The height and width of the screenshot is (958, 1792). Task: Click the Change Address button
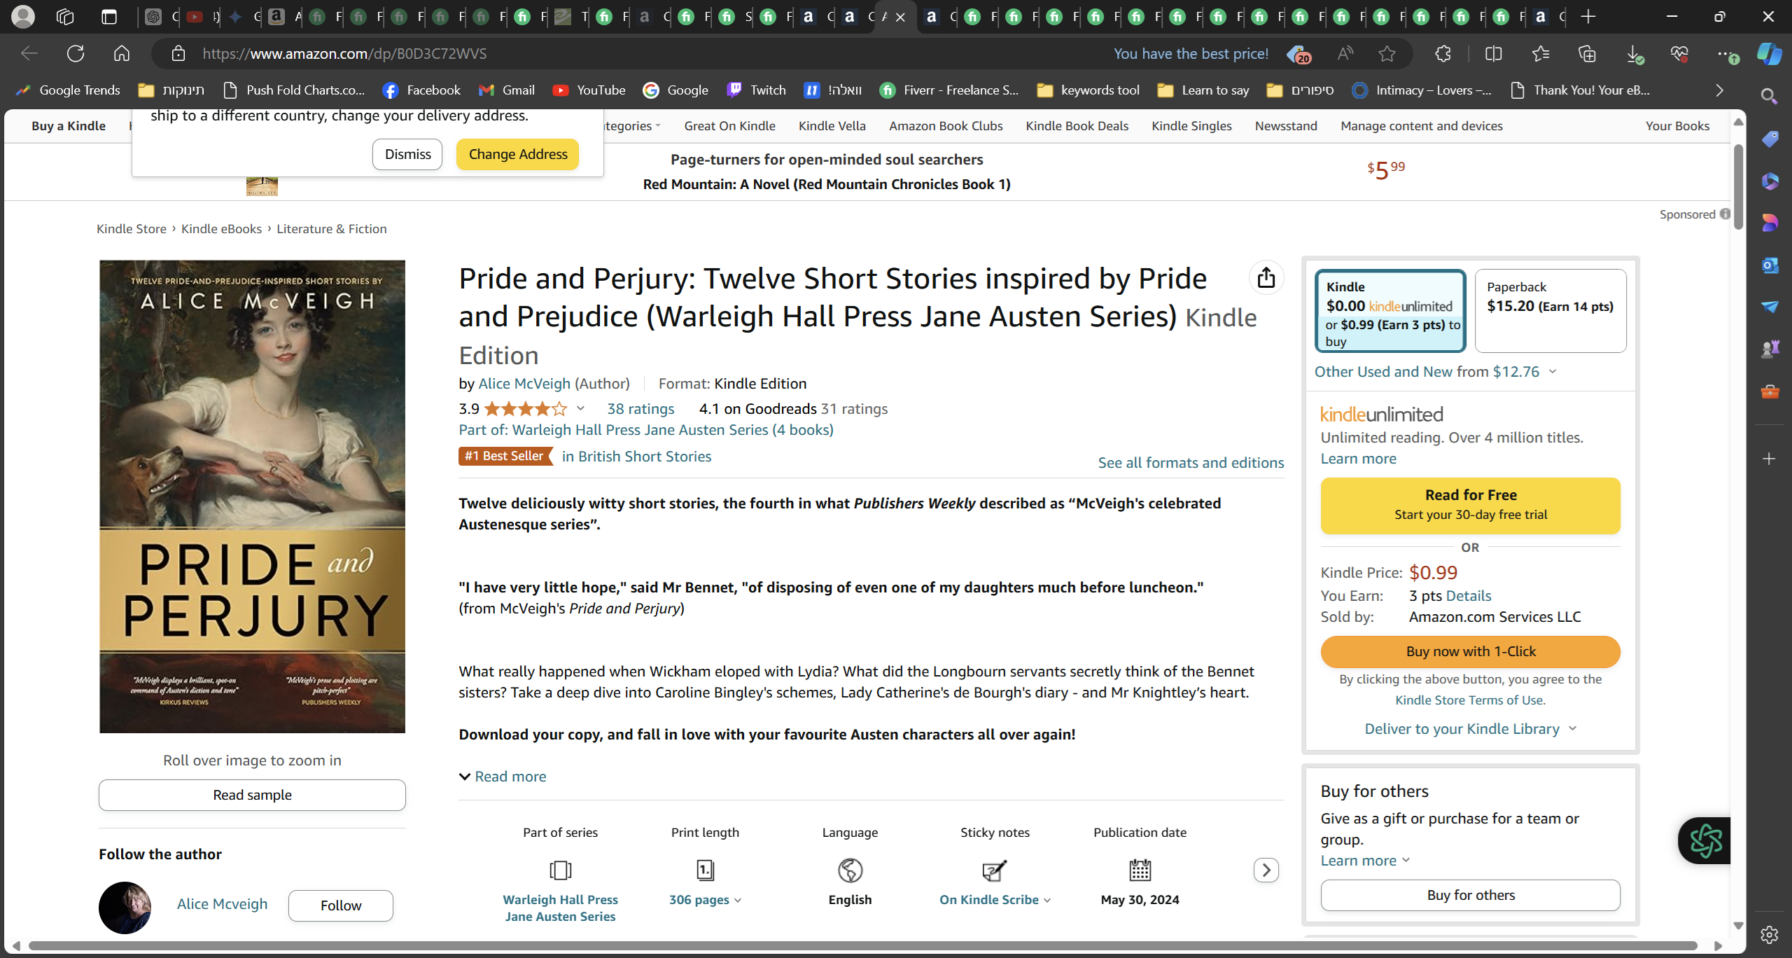tap(517, 154)
